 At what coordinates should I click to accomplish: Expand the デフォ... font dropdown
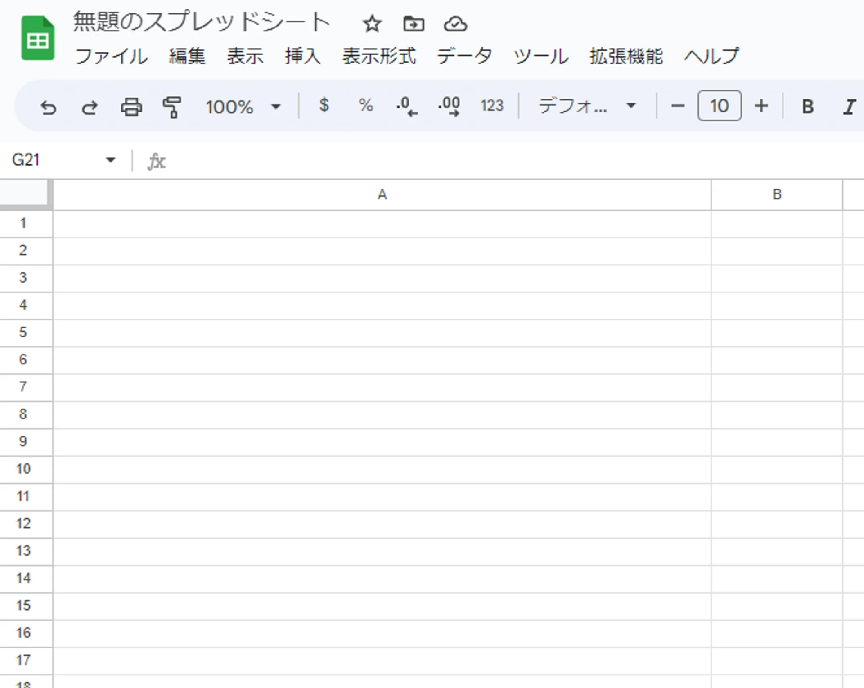pyautogui.click(x=587, y=106)
